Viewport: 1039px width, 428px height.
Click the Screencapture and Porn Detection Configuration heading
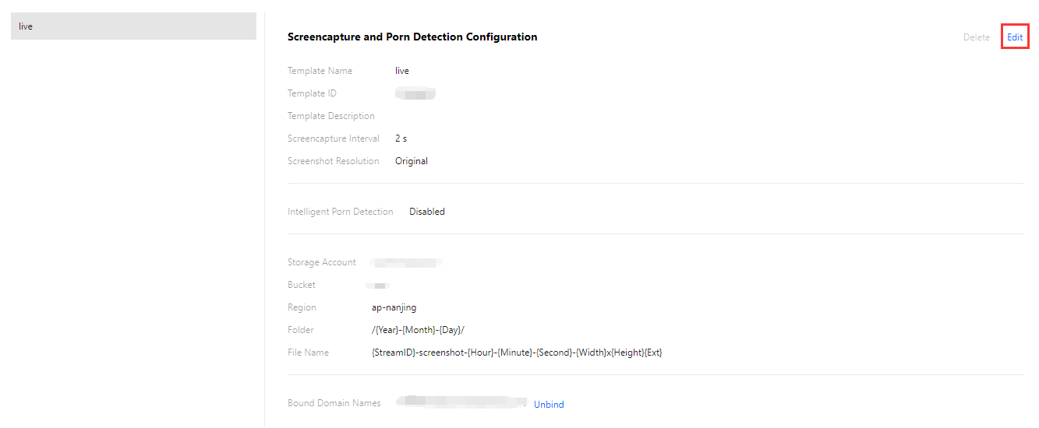[x=412, y=37]
